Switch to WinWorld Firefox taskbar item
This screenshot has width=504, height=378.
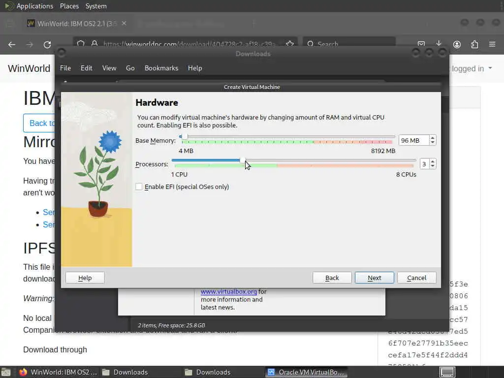(58, 372)
